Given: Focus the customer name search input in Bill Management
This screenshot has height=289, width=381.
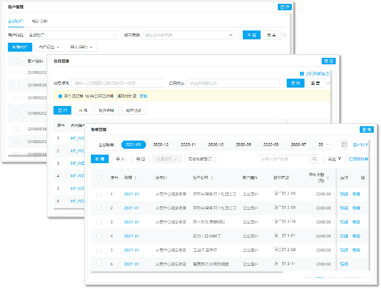Looking at the screenshot, I should [x=284, y=159].
